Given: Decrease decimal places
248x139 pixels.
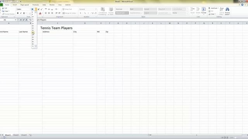Looking at the screenshot, I should [96, 13].
